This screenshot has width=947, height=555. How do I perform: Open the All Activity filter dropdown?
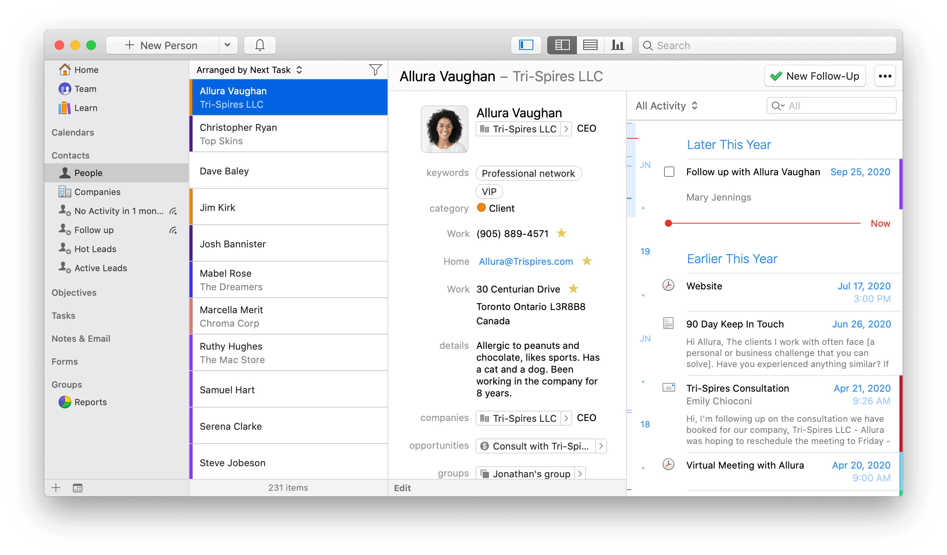pos(667,106)
